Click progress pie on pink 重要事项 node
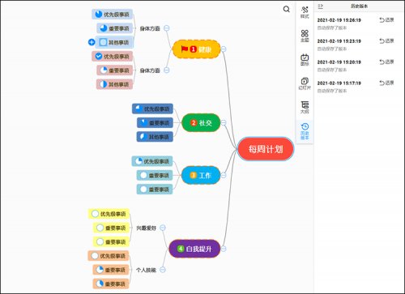This screenshot has height=294, width=405. [104, 70]
